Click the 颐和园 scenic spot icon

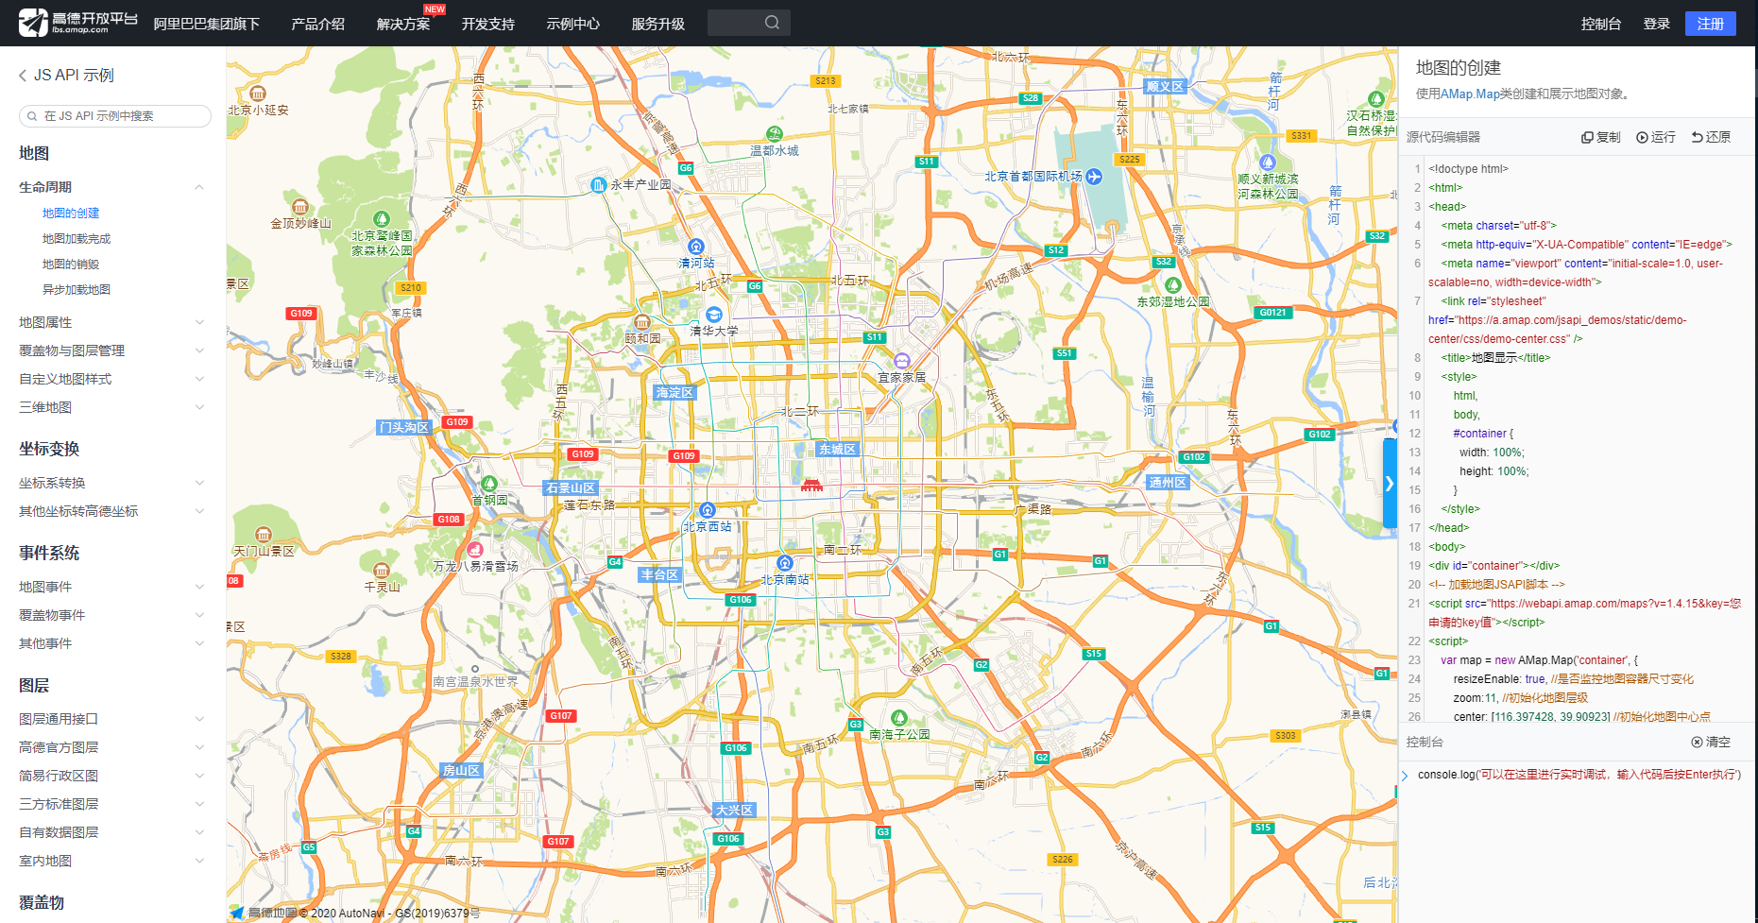642,322
